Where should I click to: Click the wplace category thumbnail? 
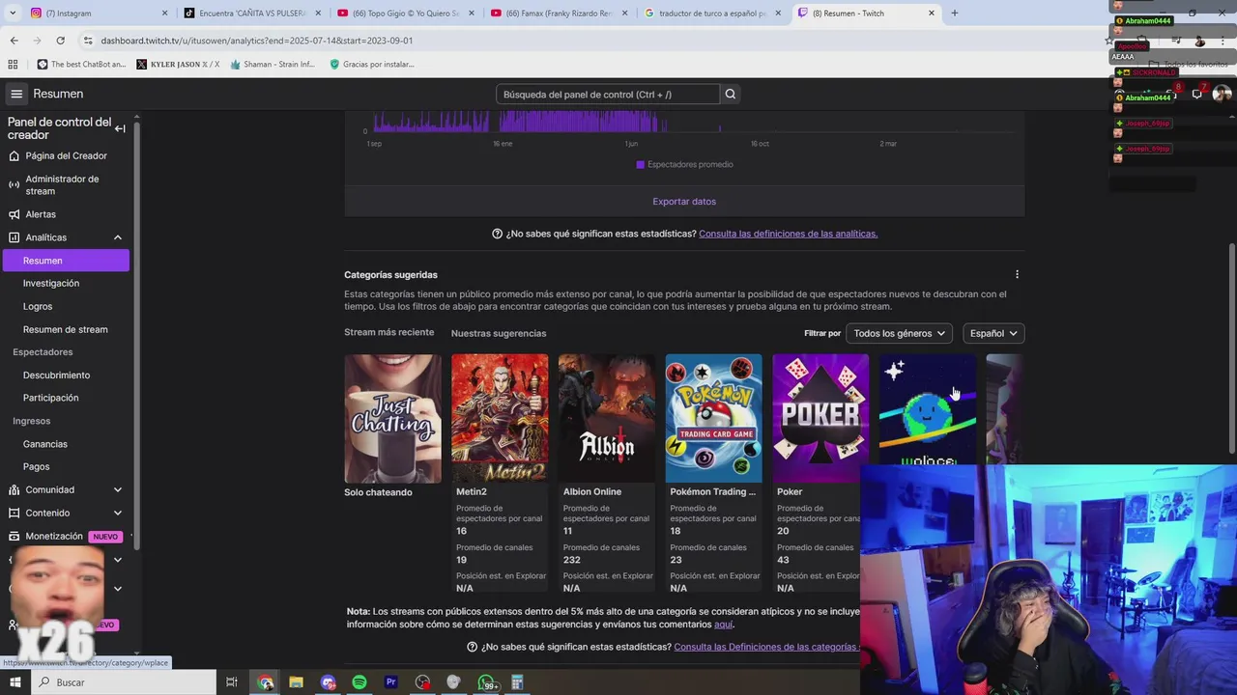coord(928,410)
